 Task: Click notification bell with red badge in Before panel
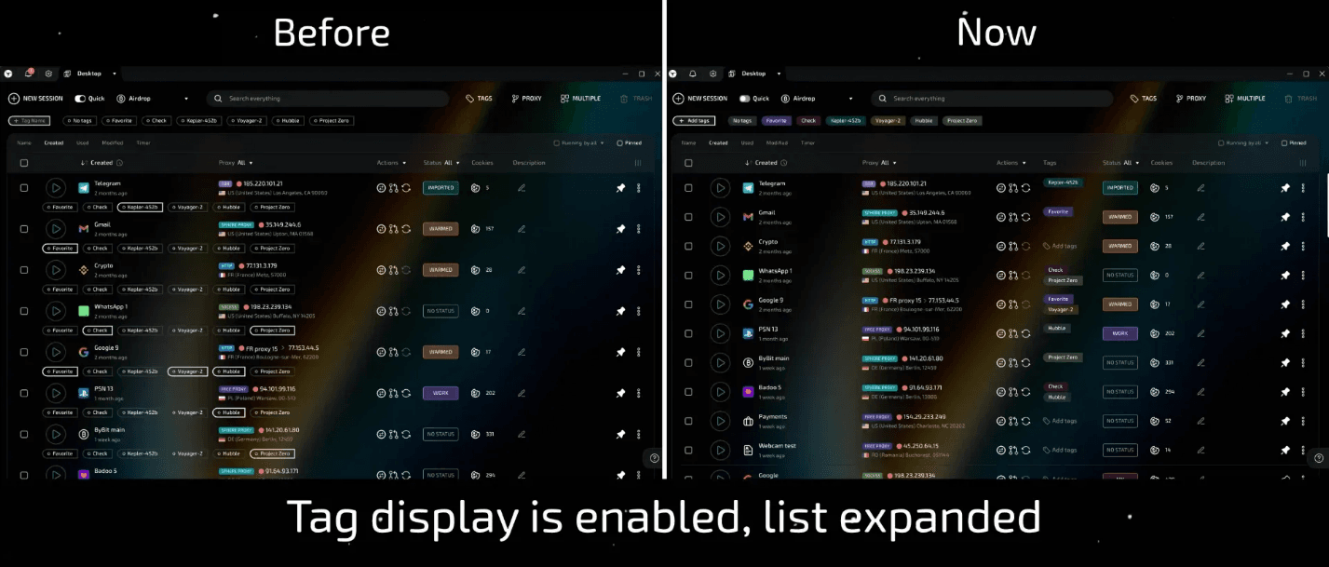click(x=28, y=74)
